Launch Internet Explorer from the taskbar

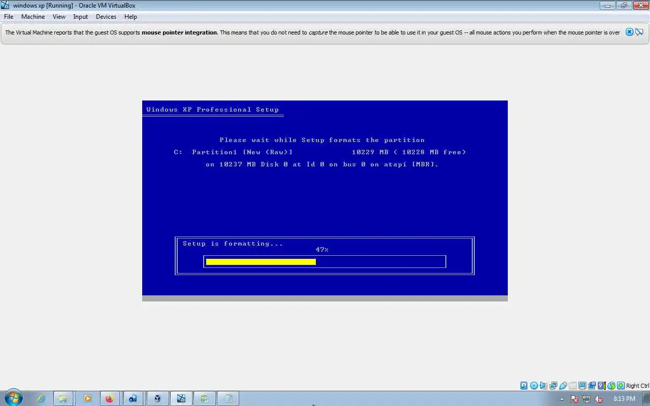point(41,399)
